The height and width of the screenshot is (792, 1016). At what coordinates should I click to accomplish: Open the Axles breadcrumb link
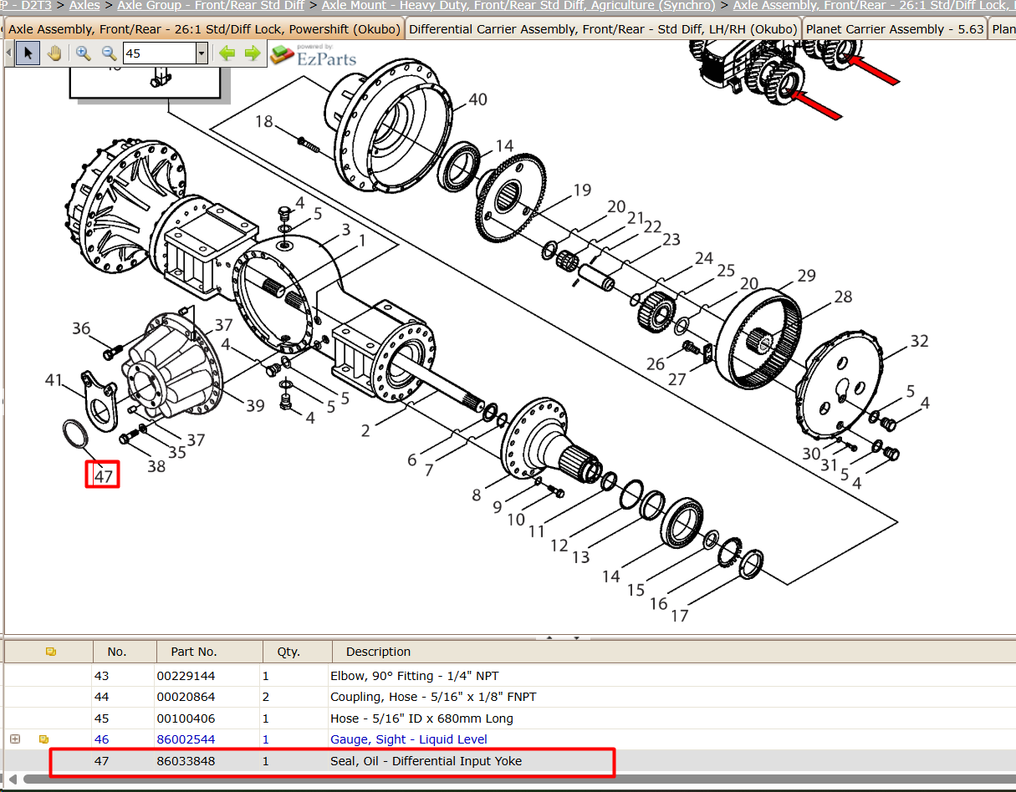click(x=84, y=6)
